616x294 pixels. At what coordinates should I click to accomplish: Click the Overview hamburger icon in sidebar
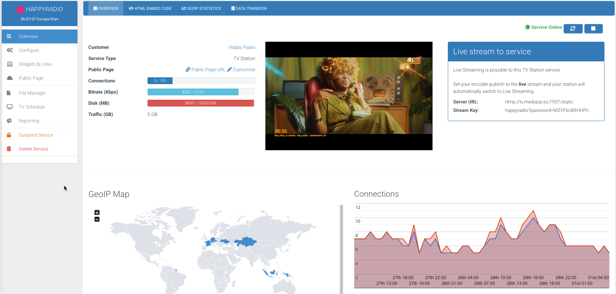[x=9, y=36]
